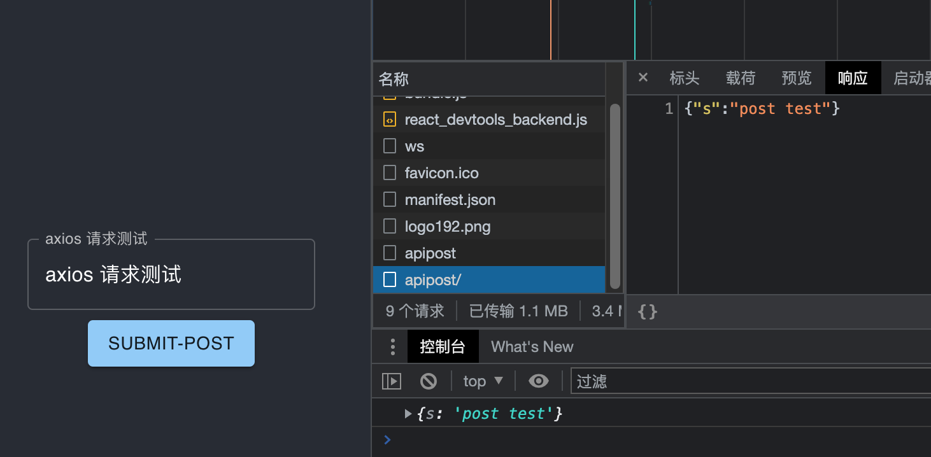The width and height of the screenshot is (931, 457).
Task: Switch to the 载荷 tab
Action: [740, 77]
